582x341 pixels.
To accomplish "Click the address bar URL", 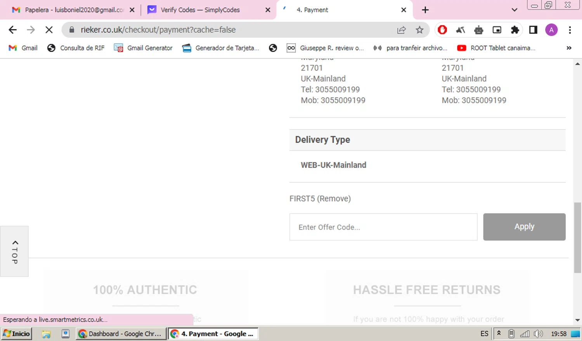I will [158, 30].
